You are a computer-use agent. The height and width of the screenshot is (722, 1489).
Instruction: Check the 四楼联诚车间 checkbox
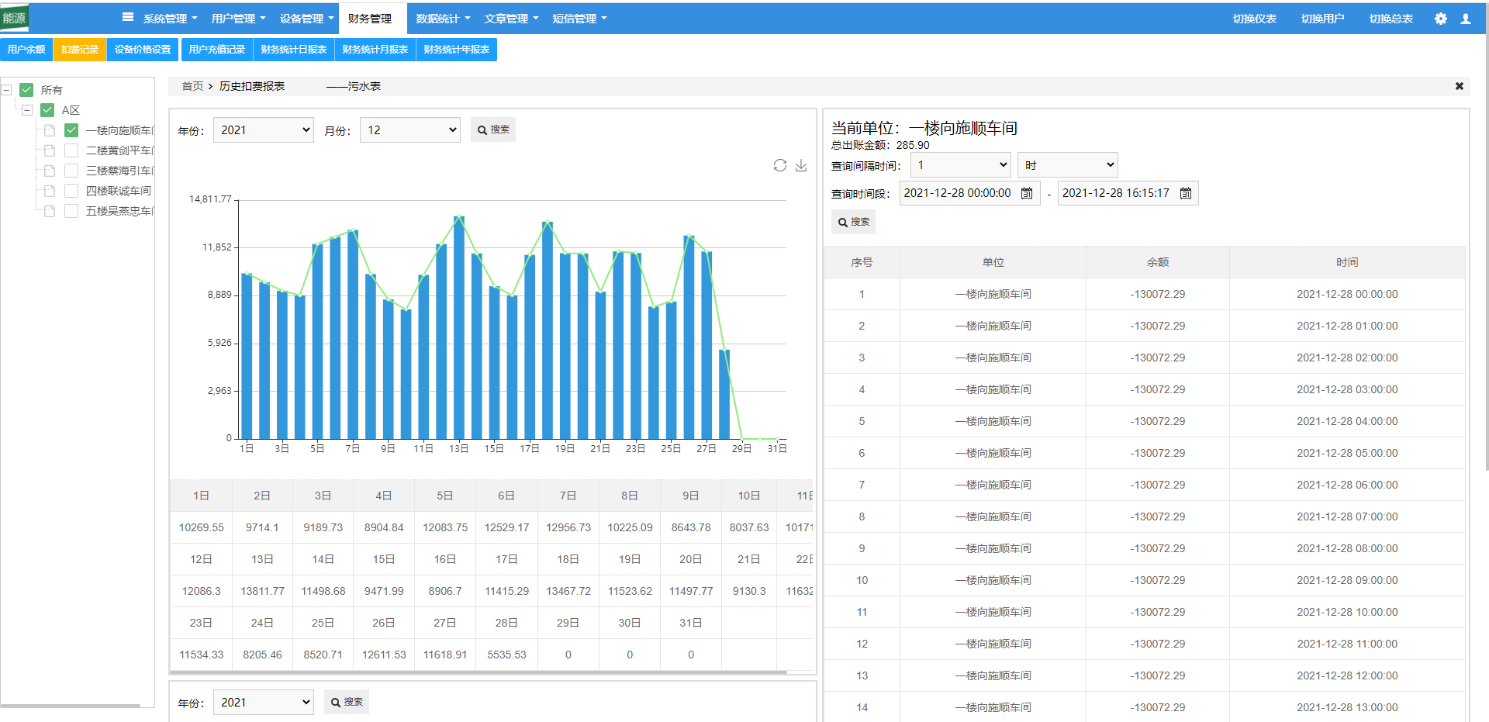coord(71,191)
